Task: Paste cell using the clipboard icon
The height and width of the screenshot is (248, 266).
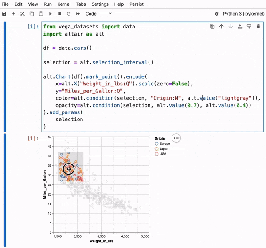Action: pyautogui.click(x=41, y=14)
